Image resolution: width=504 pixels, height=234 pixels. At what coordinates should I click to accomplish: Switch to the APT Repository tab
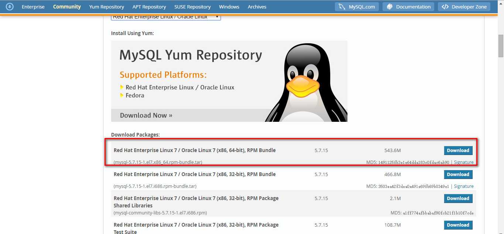(x=149, y=7)
